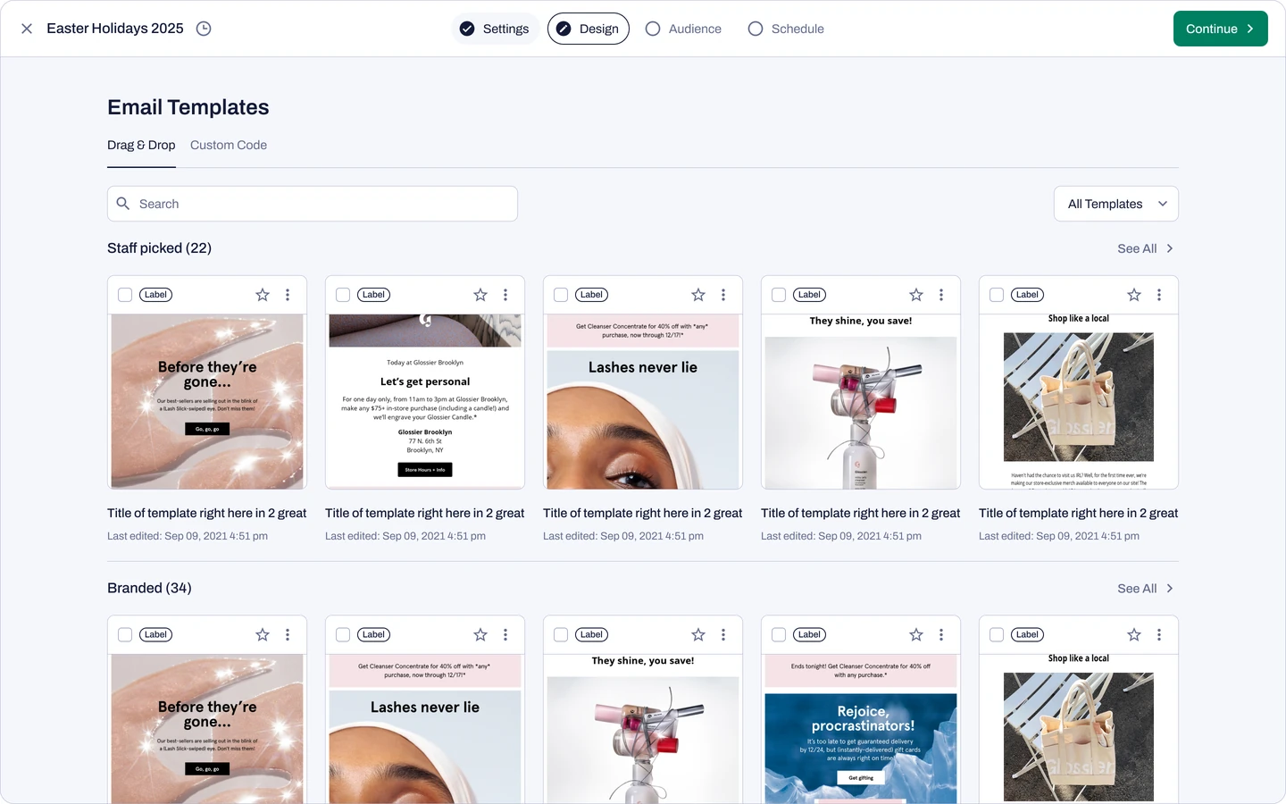Image resolution: width=1286 pixels, height=804 pixels.
Task: Open the Schedule step
Action: 786,29
